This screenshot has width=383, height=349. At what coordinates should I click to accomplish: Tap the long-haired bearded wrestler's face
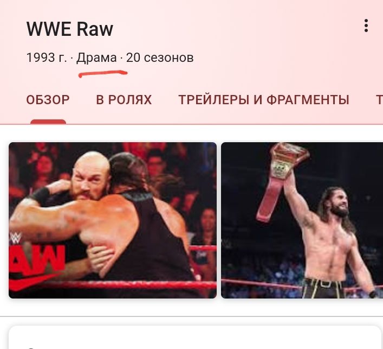[x=338, y=203]
